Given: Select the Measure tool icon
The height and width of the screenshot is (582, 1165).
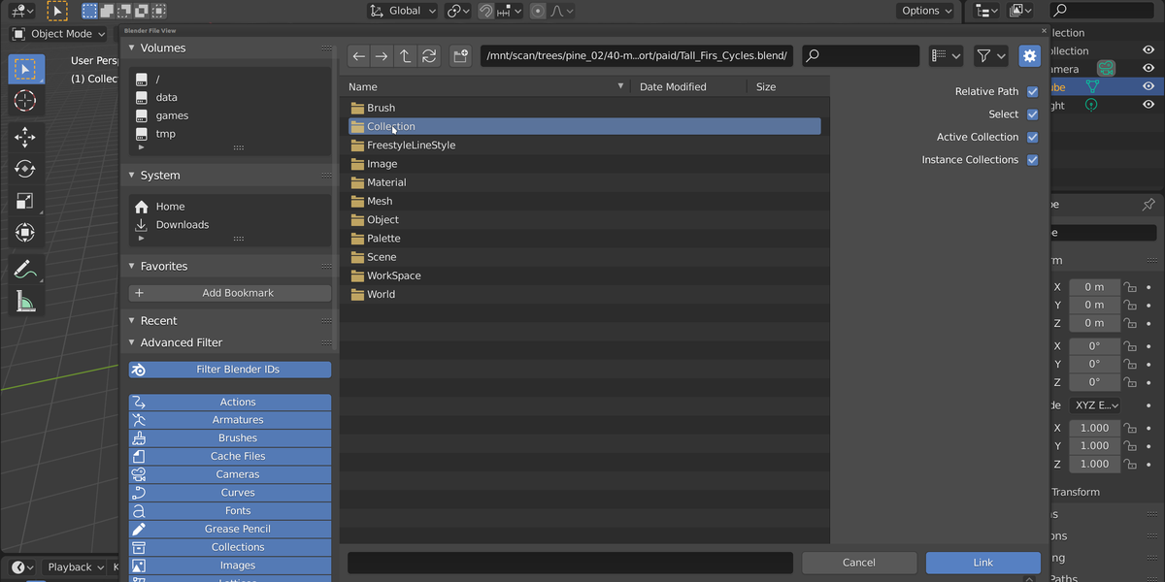Looking at the screenshot, I should click(x=25, y=302).
